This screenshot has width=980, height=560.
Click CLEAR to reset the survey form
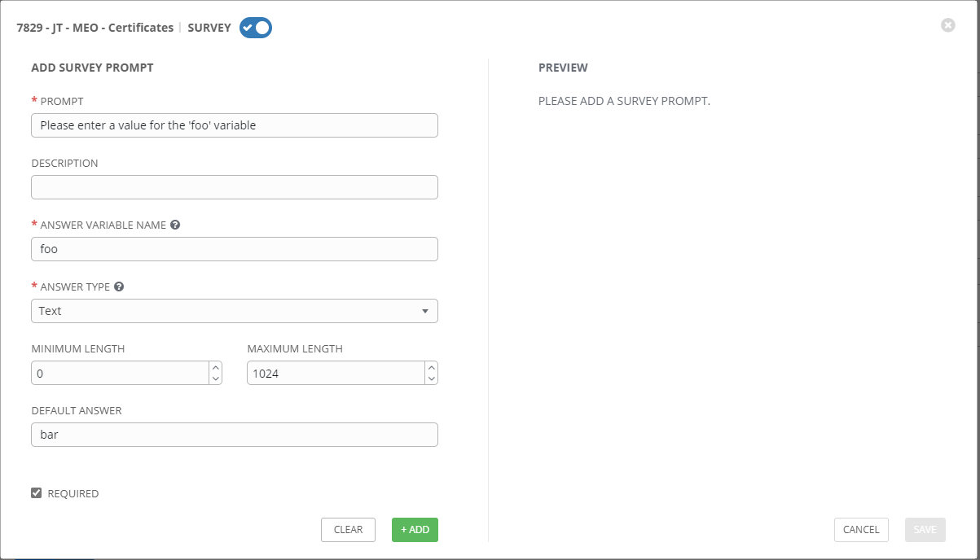348,529
